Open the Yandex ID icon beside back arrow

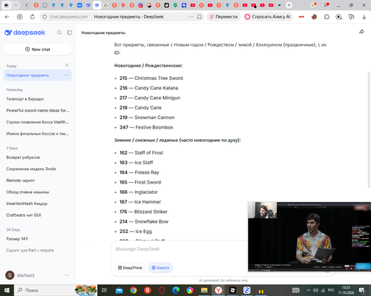[x=19, y=17]
